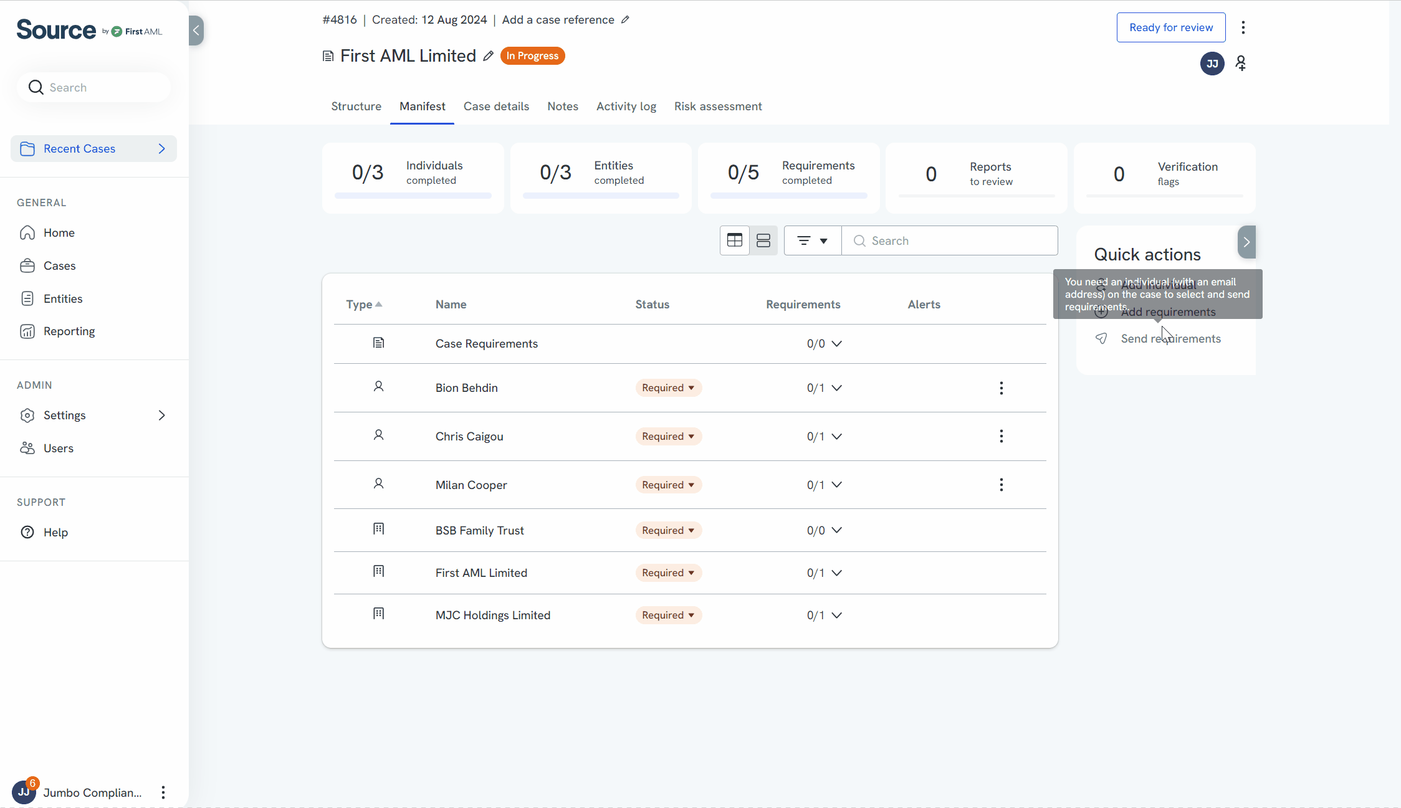Screen dimensions: 1401x808
Task: Switch to the Activity log tab
Action: coord(626,107)
